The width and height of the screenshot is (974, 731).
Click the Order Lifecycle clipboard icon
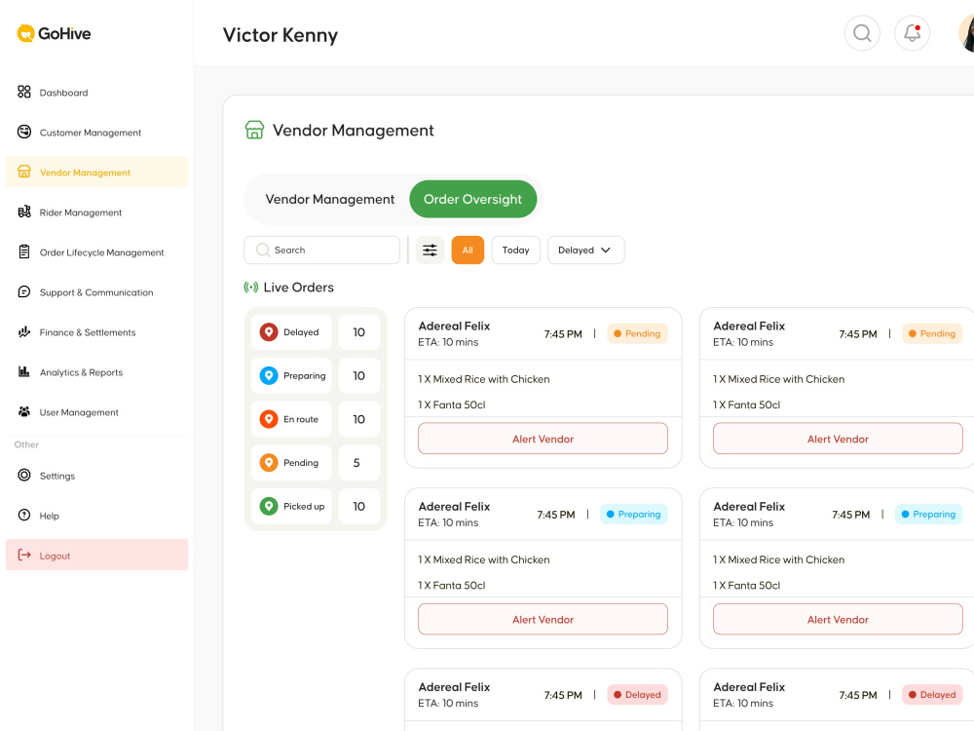24,251
